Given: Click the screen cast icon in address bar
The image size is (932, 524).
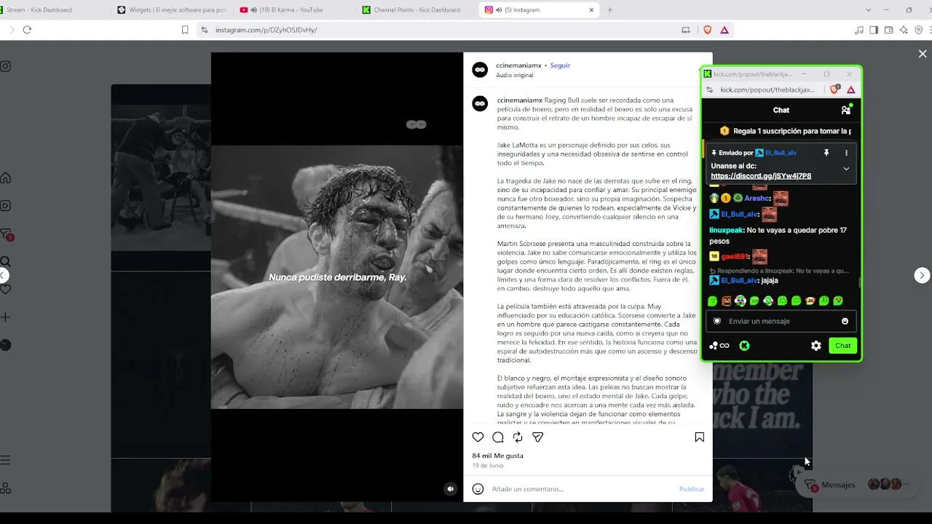Looking at the screenshot, I should pos(685,30).
